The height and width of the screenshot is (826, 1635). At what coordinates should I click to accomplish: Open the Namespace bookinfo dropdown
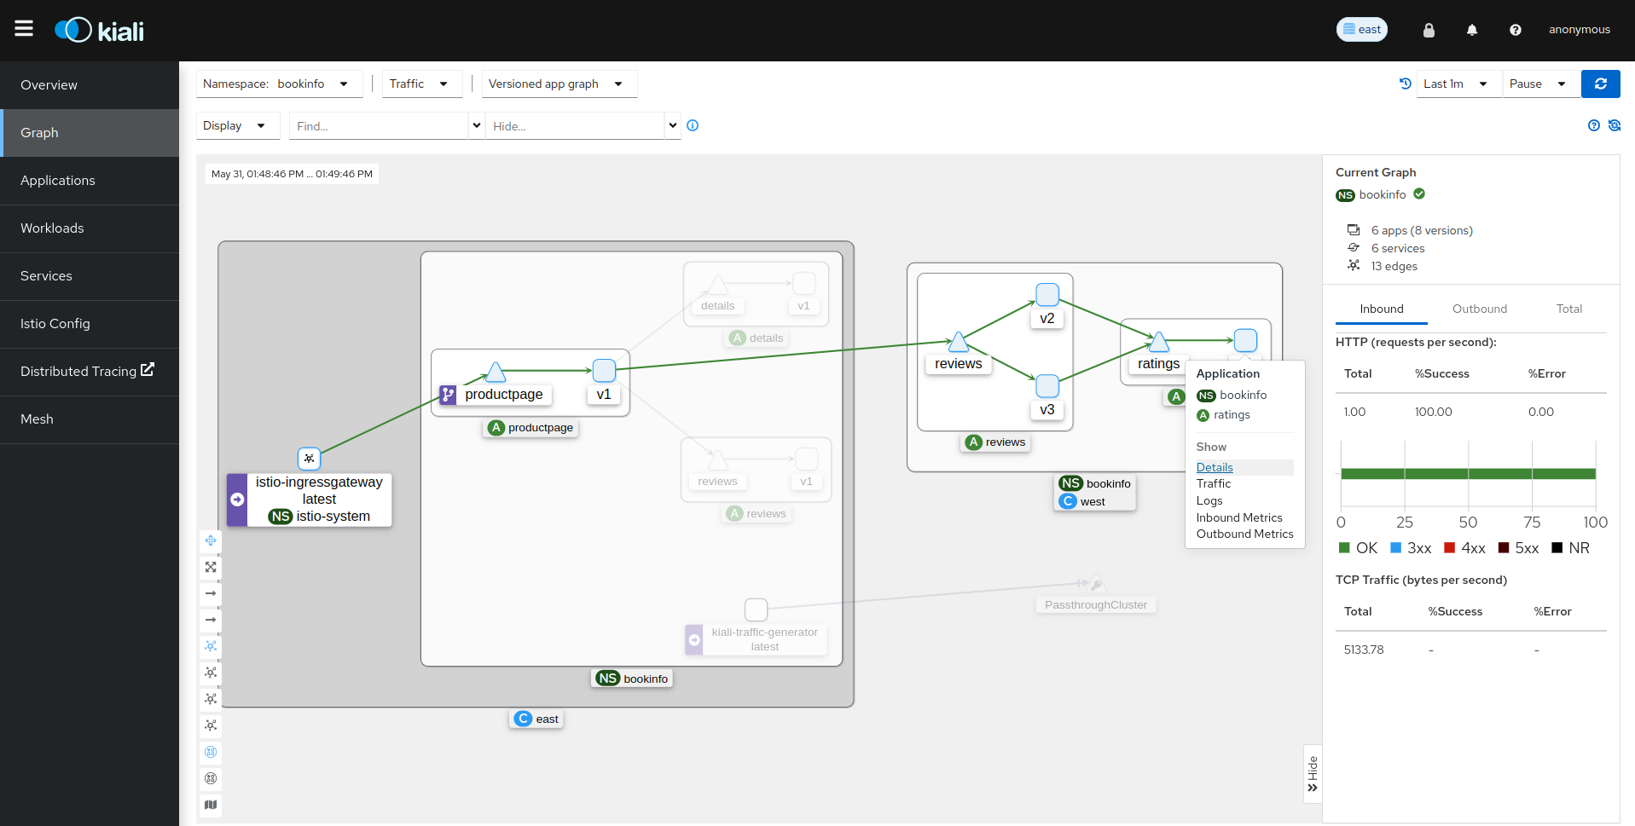[x=279, y=84]
